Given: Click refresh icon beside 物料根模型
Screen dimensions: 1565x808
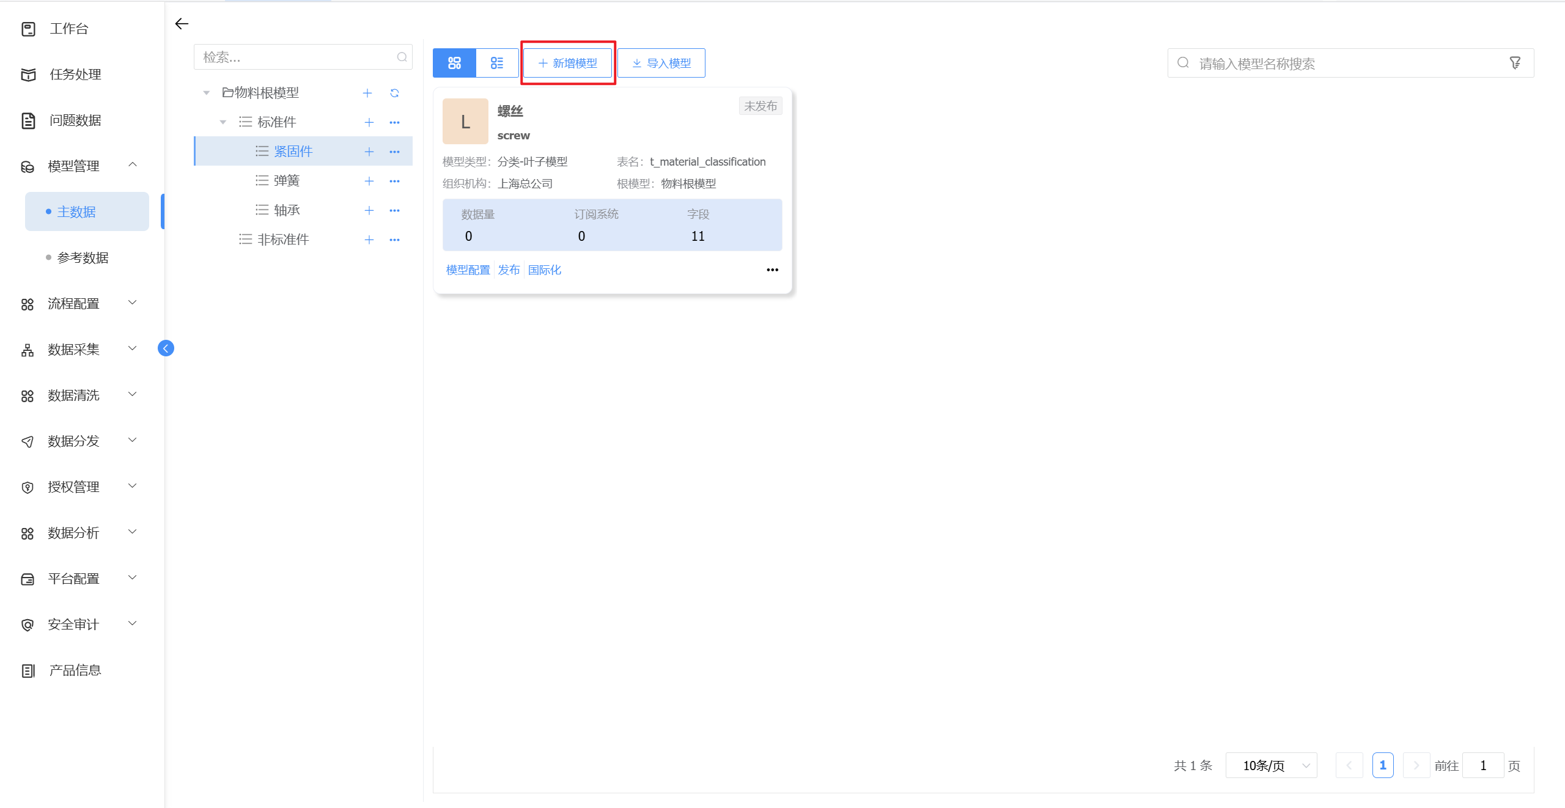Looking at the screenshot, I should pos(394,93).
